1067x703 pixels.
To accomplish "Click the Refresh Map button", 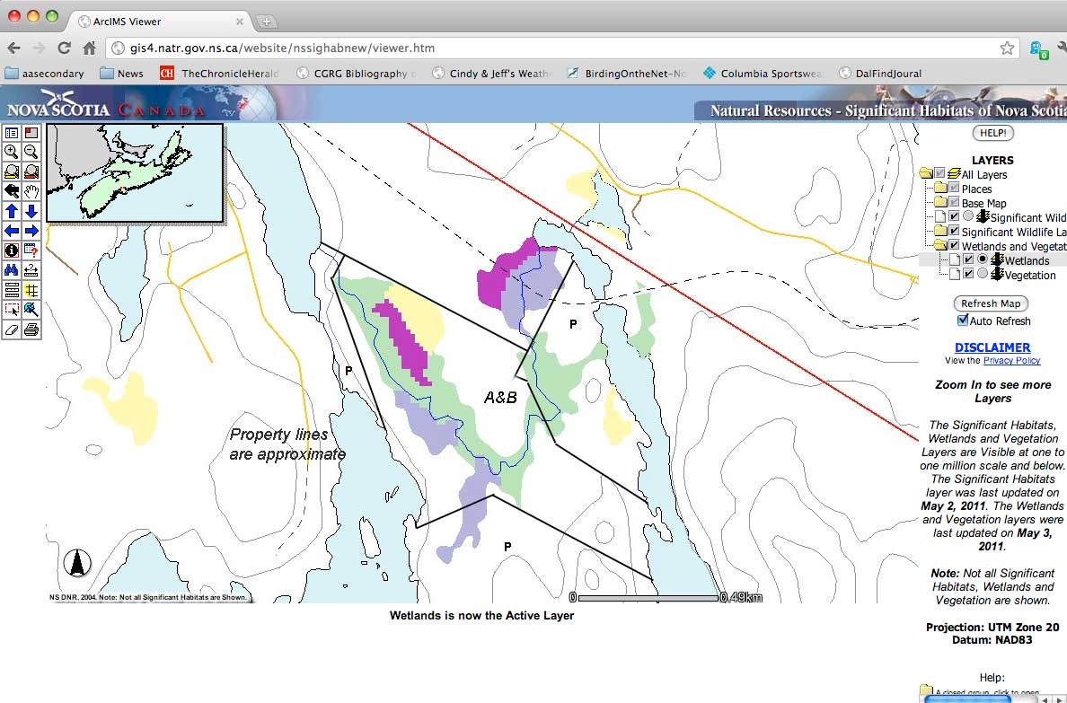I will (991, 303).
